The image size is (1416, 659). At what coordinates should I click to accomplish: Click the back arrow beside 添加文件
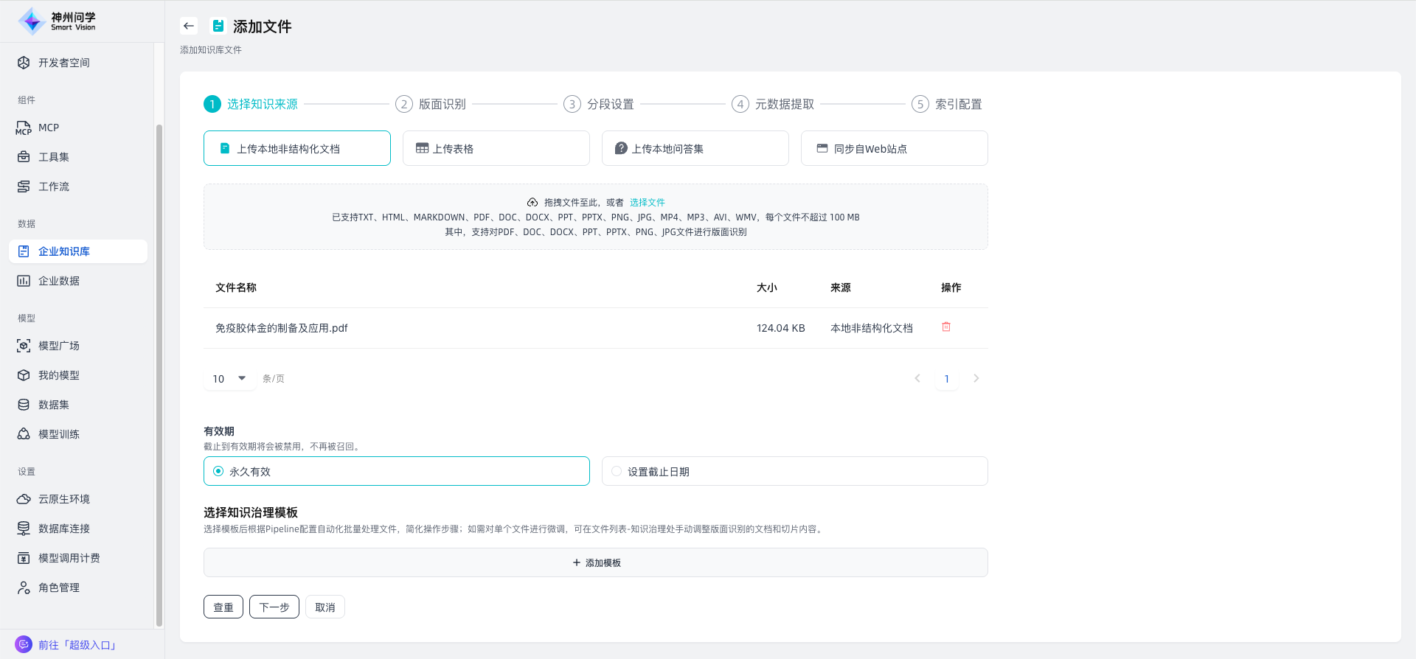point(189,26)
